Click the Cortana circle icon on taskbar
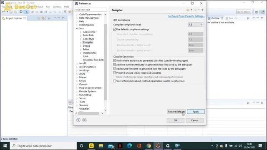The width and height of the screenshot is (267, 150). [x=81, y=146]
